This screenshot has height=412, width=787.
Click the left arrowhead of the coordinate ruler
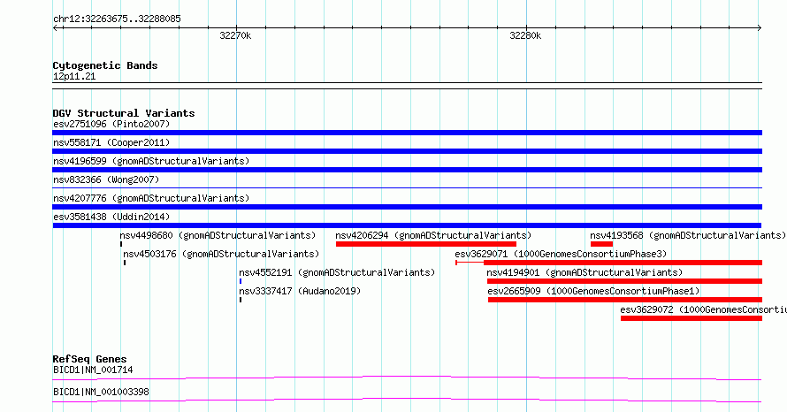(x=55, y=28)
